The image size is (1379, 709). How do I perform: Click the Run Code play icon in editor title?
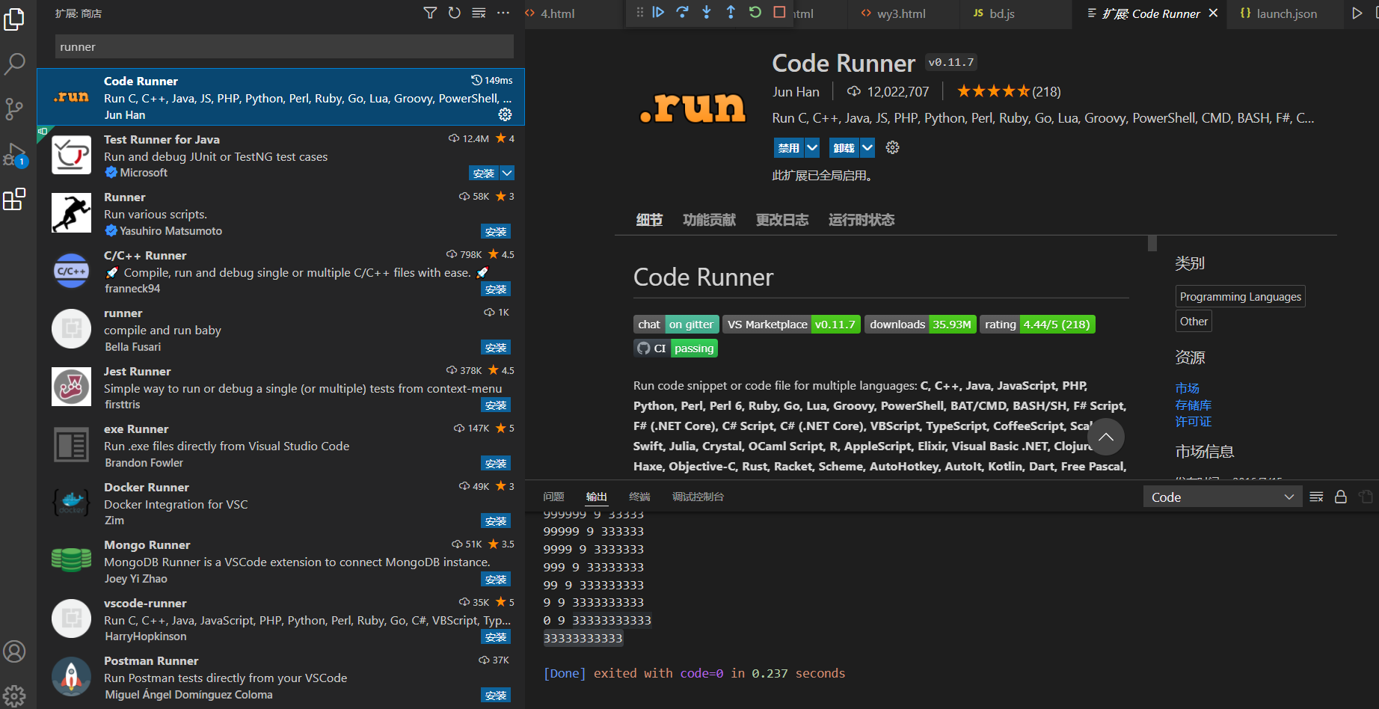coord(1357,13)
